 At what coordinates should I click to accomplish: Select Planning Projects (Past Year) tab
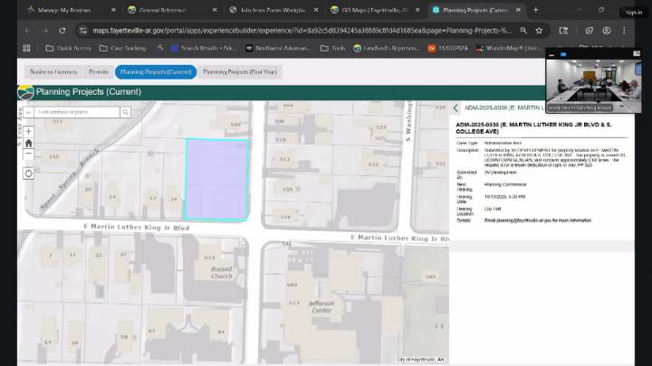[239, 70]
